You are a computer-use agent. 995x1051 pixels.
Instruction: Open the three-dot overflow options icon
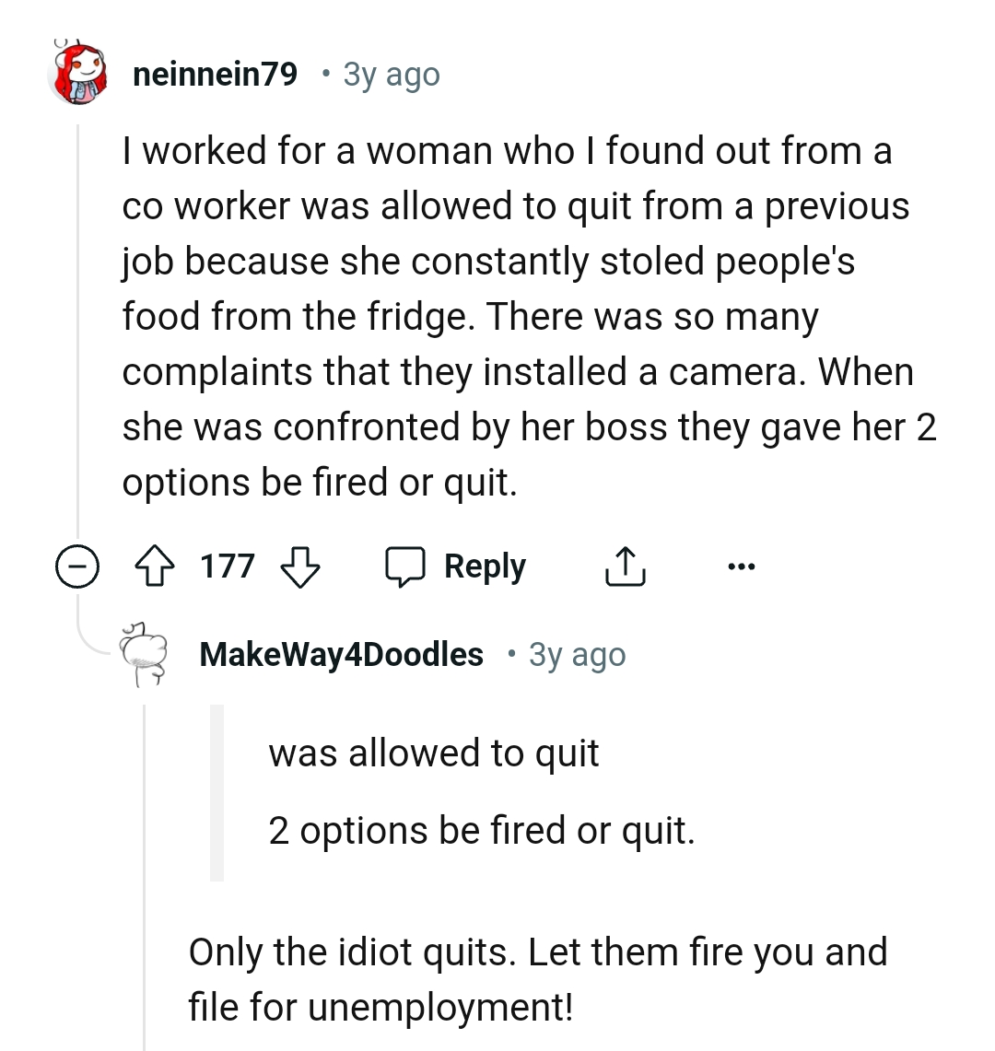[743, 566]
